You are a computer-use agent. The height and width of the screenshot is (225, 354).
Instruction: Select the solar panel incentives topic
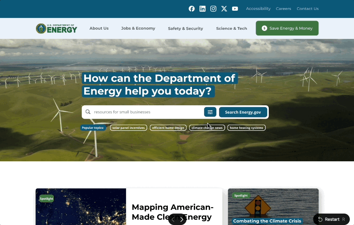point(128,128)
